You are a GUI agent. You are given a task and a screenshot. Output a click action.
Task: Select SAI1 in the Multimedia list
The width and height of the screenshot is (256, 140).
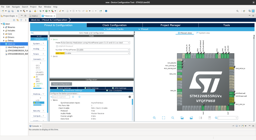[x=39, y=103]
